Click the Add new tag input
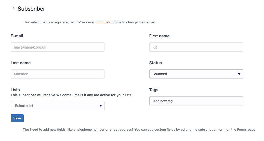Screen dimensions: 264x141 tap(196, 101)
